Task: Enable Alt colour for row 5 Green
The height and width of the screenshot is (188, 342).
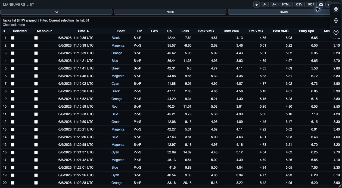Action: (x=36, y=68)
